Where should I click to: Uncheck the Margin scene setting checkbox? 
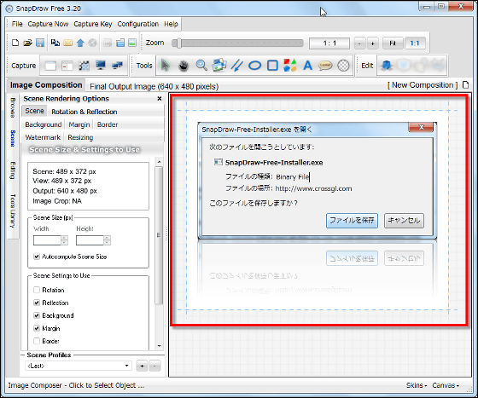37,328
